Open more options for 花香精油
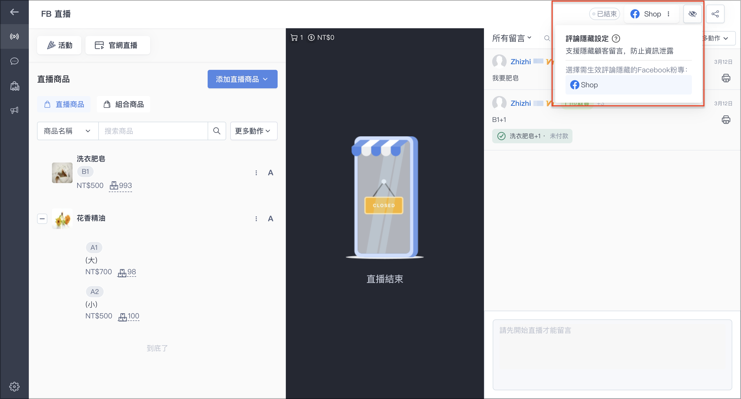The image size is (741, 399). point(256,219)
